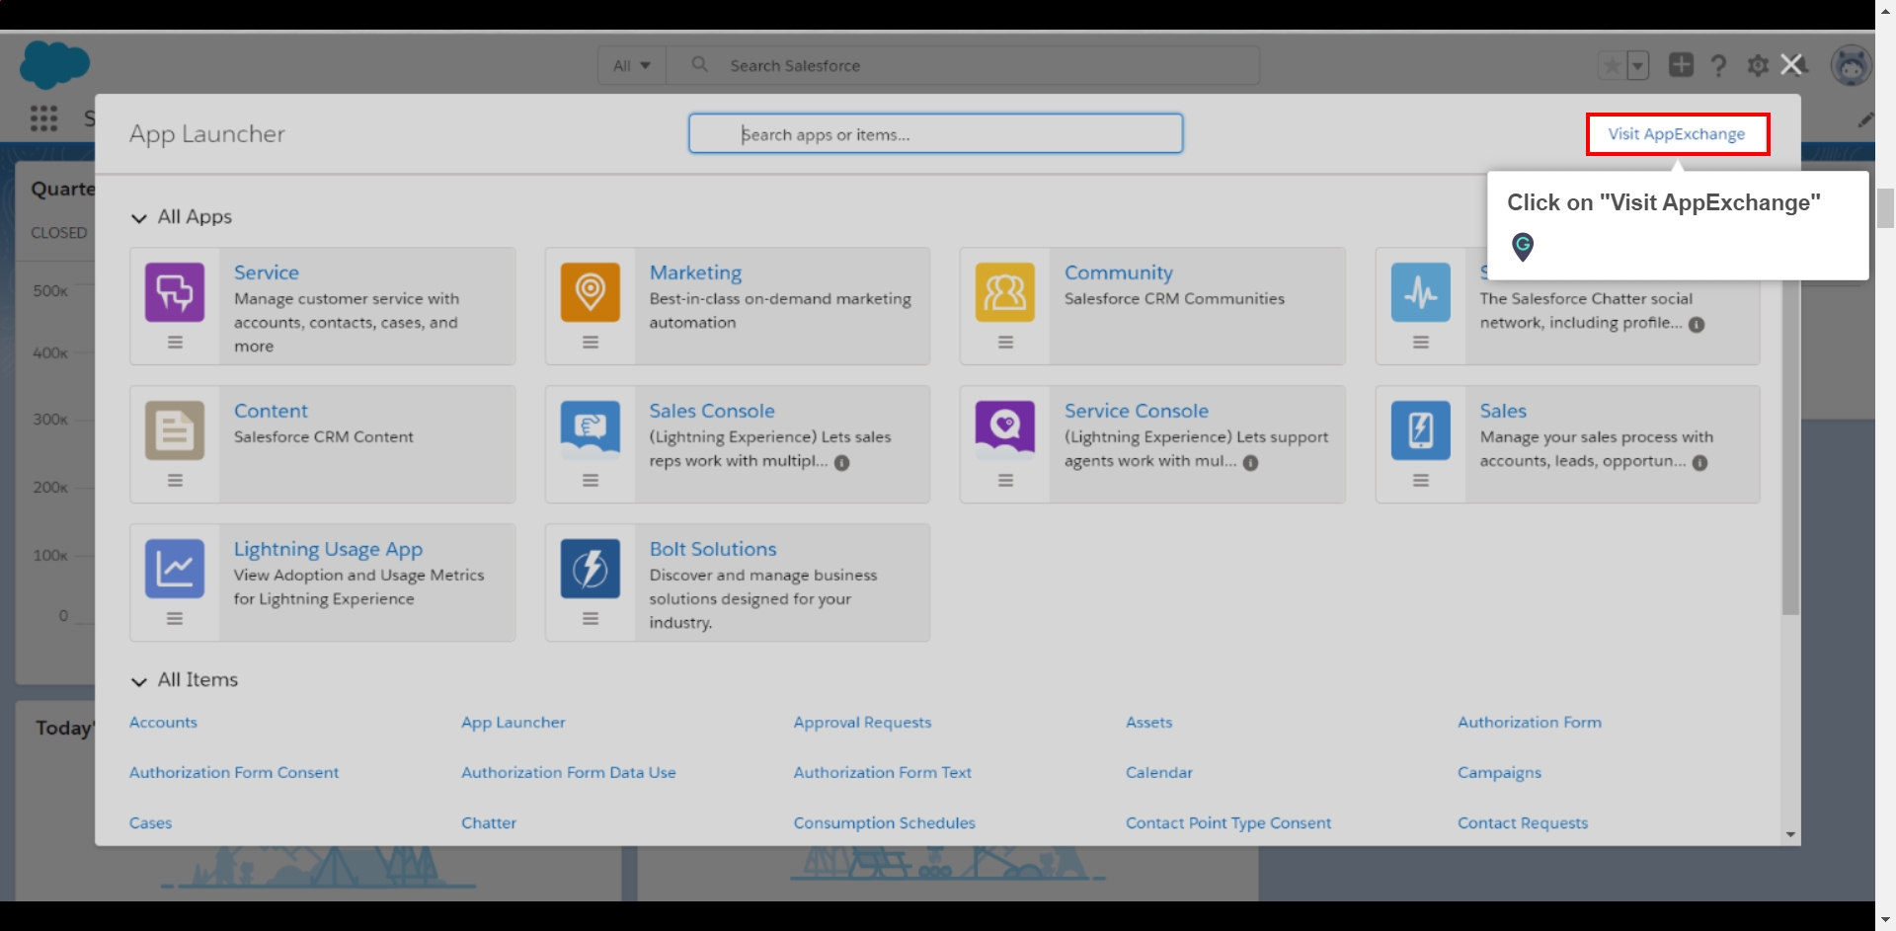Click the global create plus icon
The width and height of the screenshot is (1896, 931).
(1681, 65)
